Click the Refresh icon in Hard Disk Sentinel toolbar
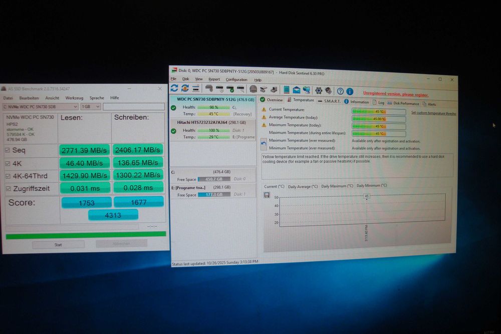Viewport: 501px width, 334px height. [x=174, y=88]
